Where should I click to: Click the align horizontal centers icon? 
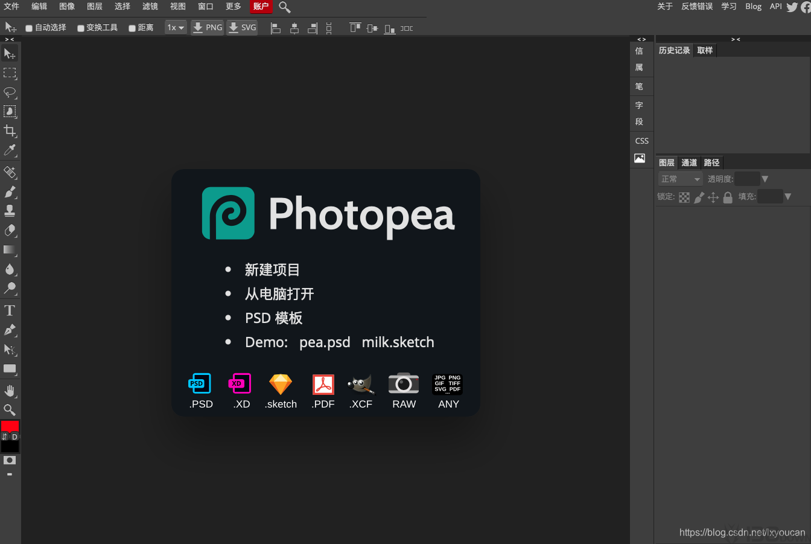pyautogui.click(x=294, y=28)
